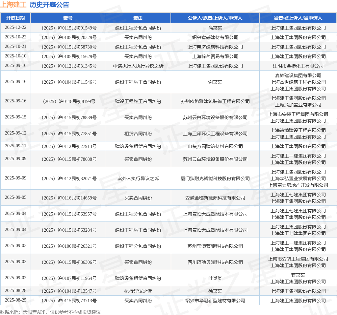Select case number (2025)沪0104民初11546号
Screen dimensions: 337x315
[x=68, y=82]
